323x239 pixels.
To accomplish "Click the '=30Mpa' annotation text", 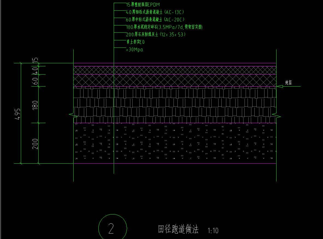I will pyautogui.click(x=134, y=50).
